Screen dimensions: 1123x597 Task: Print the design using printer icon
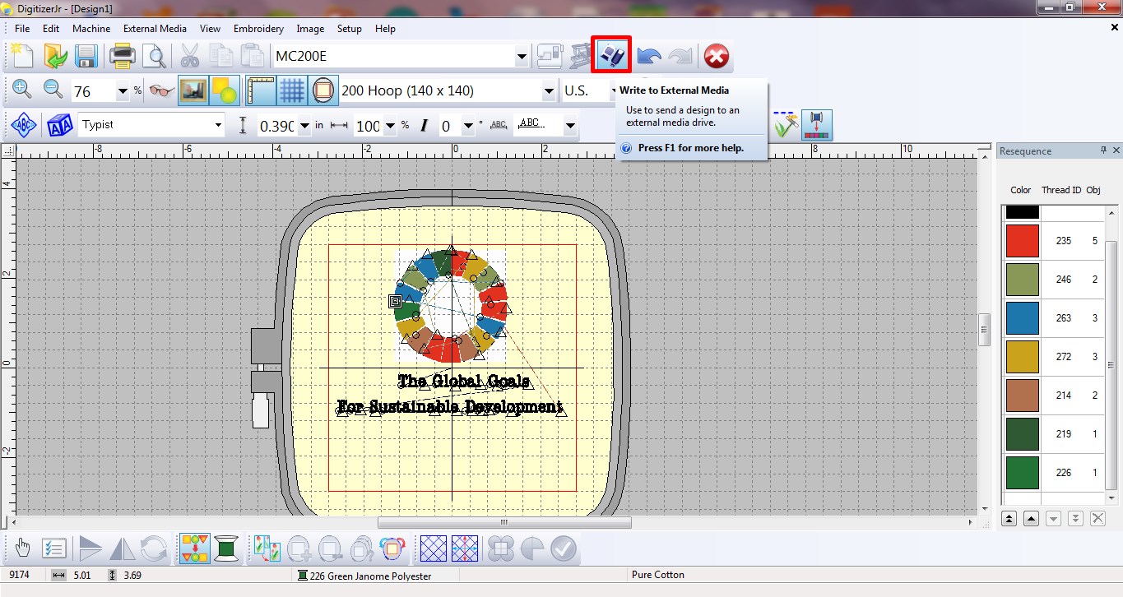tap(123, 56)
